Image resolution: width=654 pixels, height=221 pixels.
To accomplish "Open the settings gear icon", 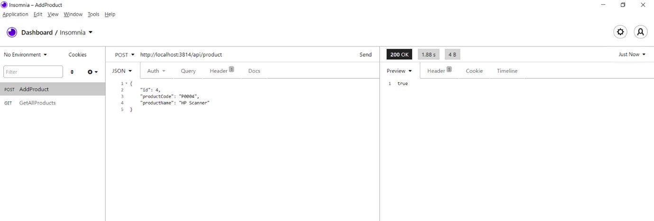I will tap(620, 32).
